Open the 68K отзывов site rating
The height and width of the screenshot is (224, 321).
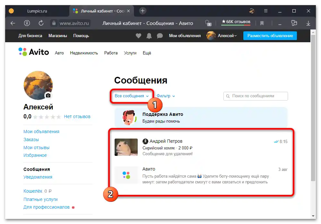236,22
